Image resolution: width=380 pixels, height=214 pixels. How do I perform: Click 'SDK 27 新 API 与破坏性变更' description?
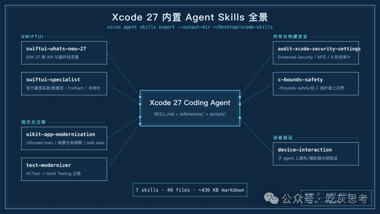52,57
